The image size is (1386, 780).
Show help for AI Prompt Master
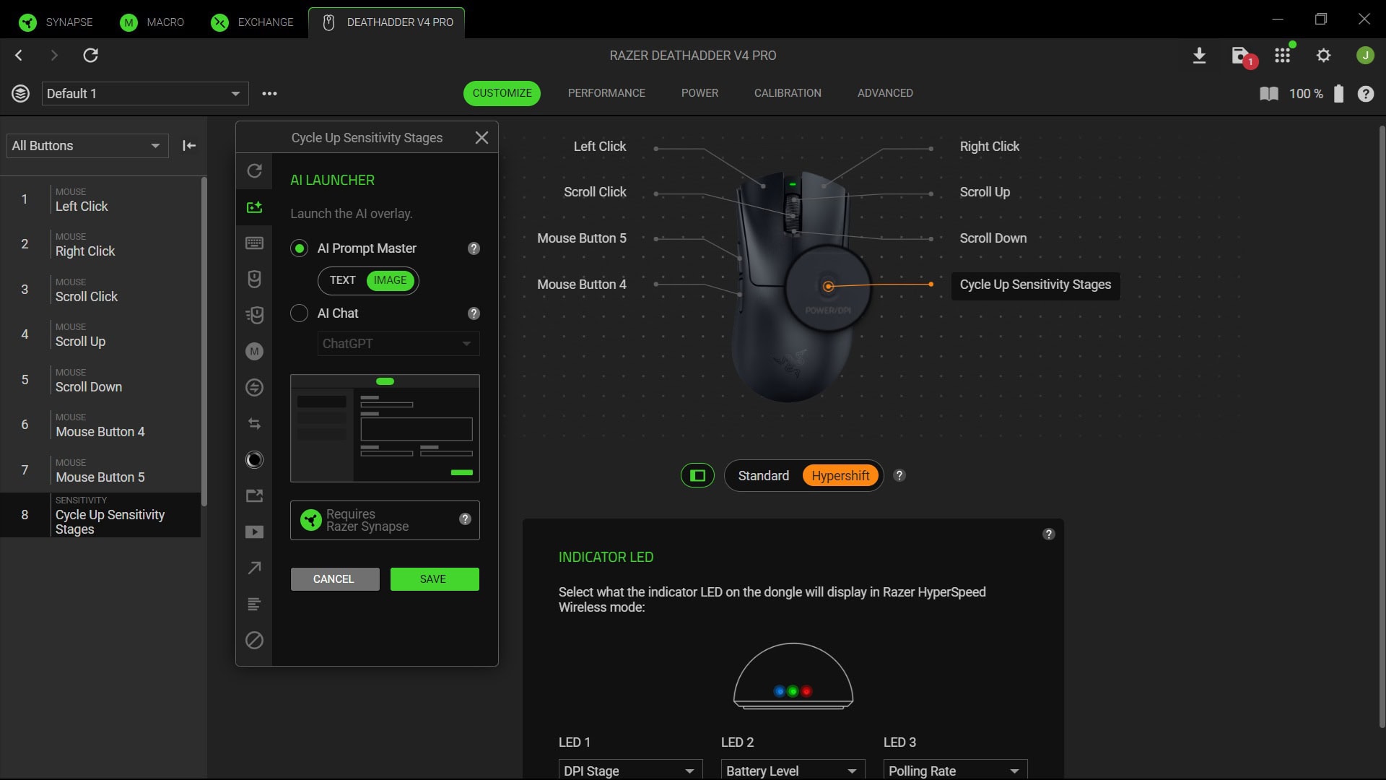(474, 248)
